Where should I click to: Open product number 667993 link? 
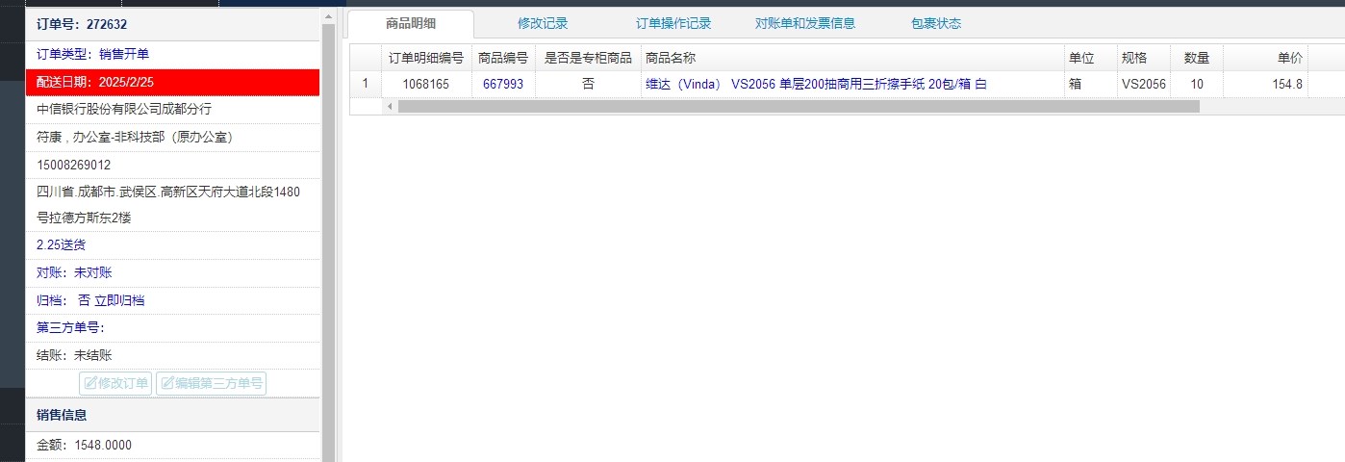click(x=503, y=84)
